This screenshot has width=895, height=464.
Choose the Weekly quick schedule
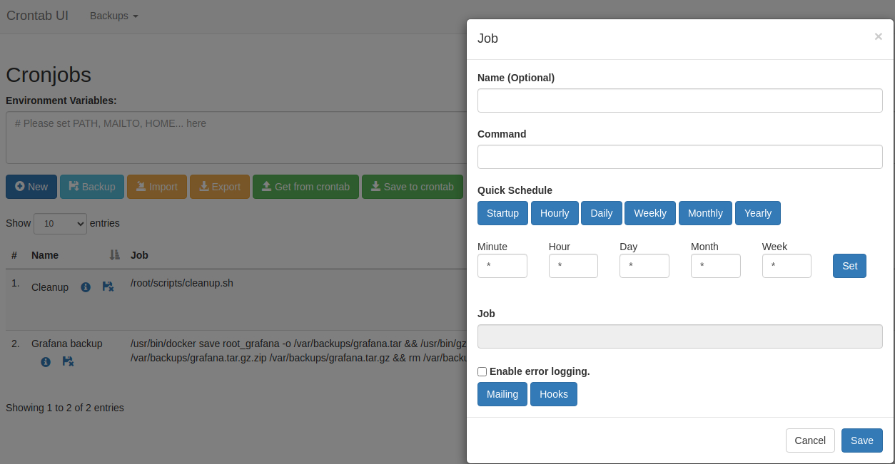click(x=649, y=213)
